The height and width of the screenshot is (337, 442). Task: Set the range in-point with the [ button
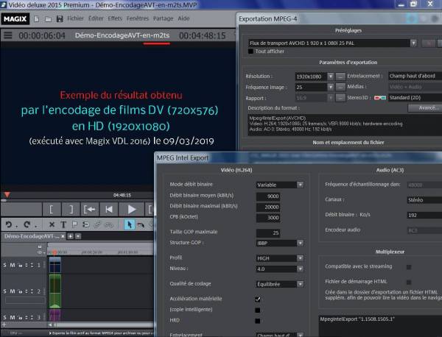click(52, 209)
